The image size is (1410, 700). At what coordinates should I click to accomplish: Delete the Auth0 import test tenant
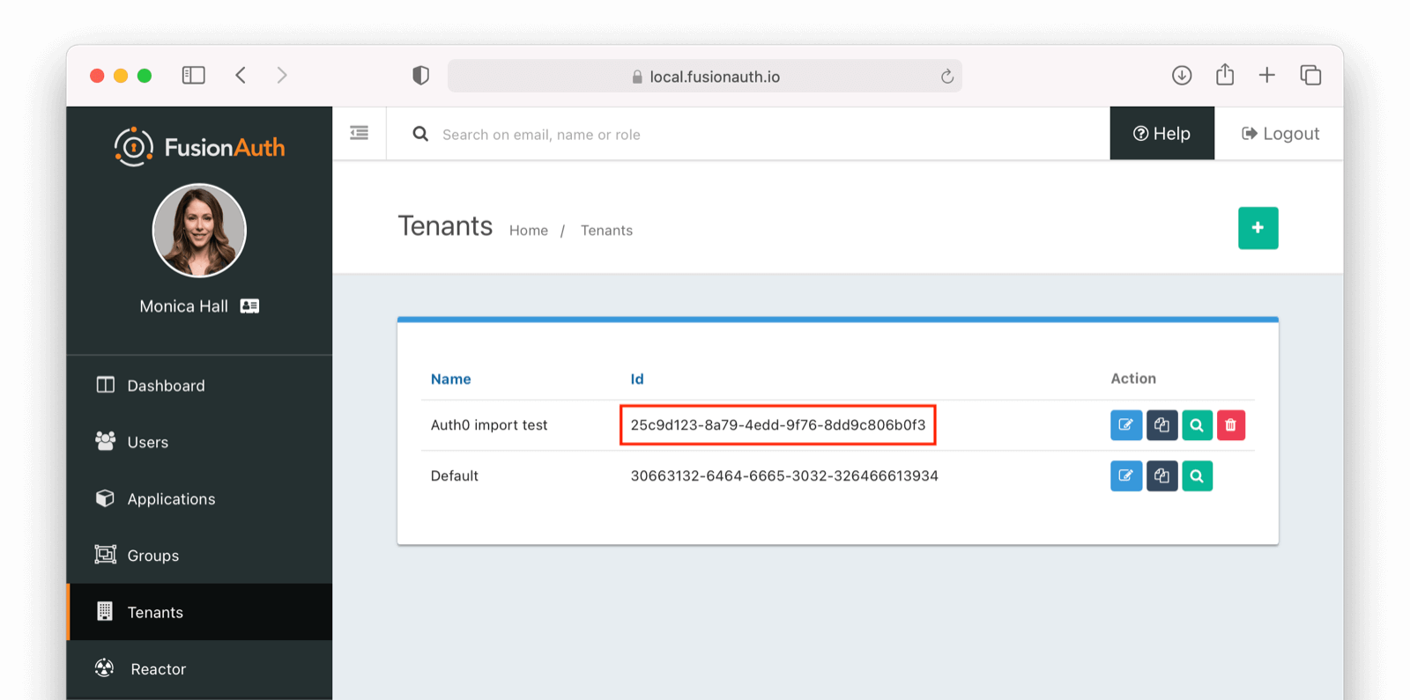point(1231,425)
